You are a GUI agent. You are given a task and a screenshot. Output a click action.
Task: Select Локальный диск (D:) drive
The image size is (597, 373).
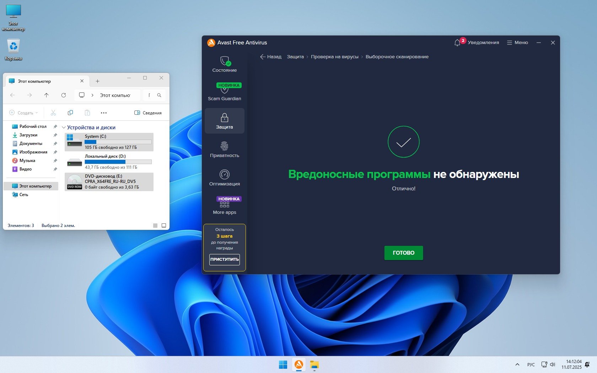(x=109, y=162)
